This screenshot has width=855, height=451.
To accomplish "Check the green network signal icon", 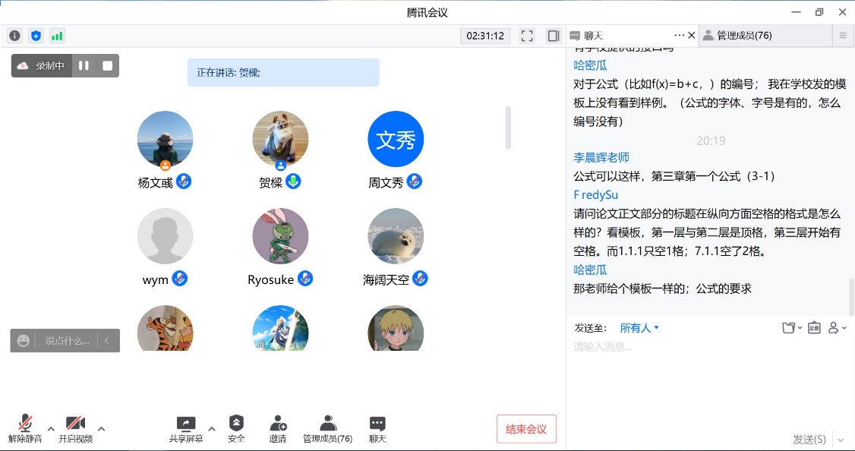I will tap(57, 36).
